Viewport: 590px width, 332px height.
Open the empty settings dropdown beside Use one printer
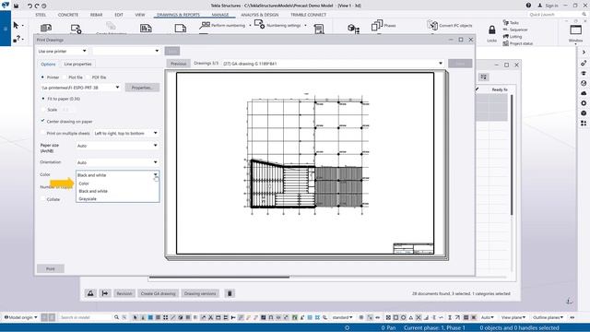coord(126,51)
